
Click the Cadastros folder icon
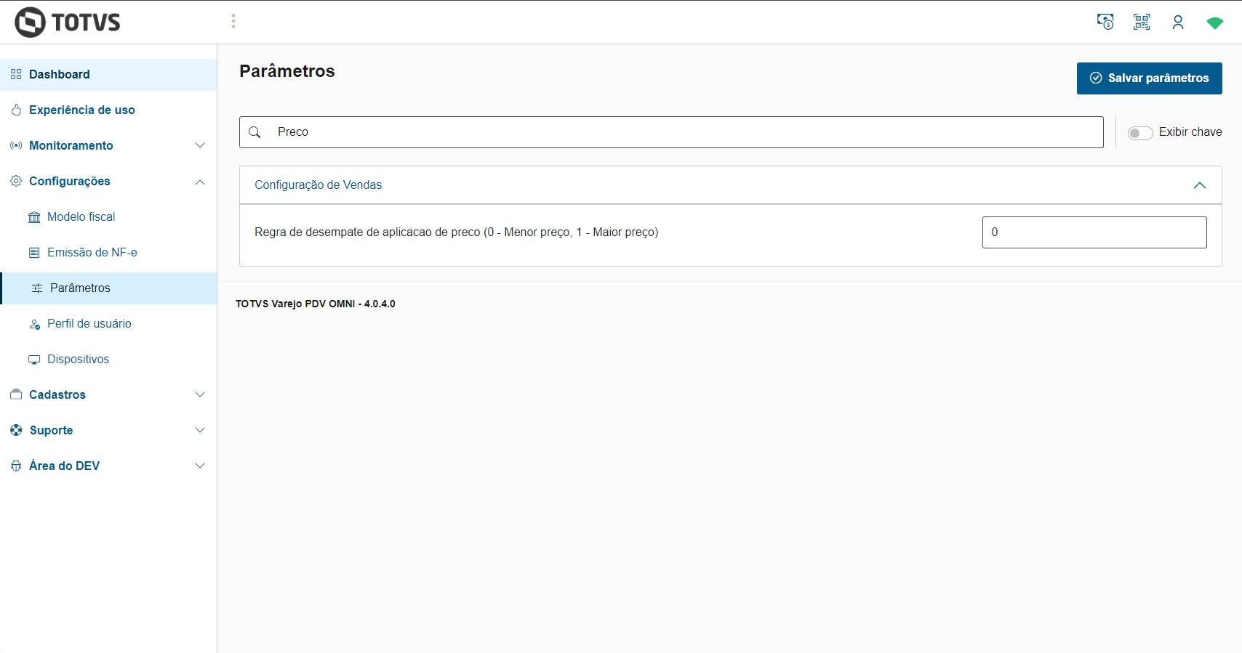click(16, 394)
